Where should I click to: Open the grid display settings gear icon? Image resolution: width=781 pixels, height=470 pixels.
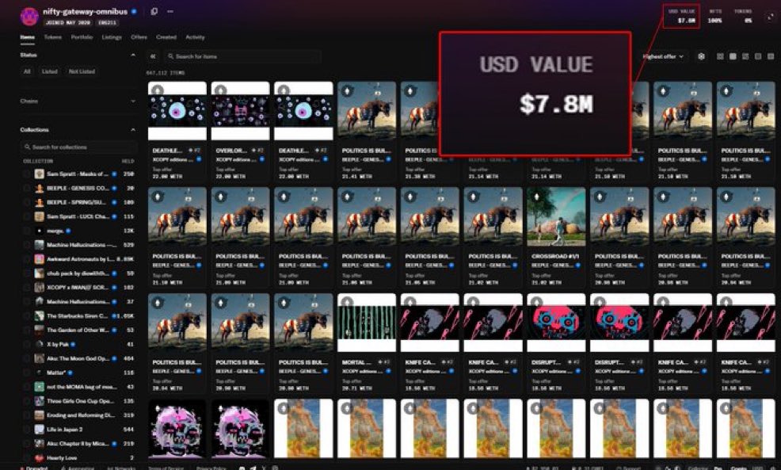(701, 56)
